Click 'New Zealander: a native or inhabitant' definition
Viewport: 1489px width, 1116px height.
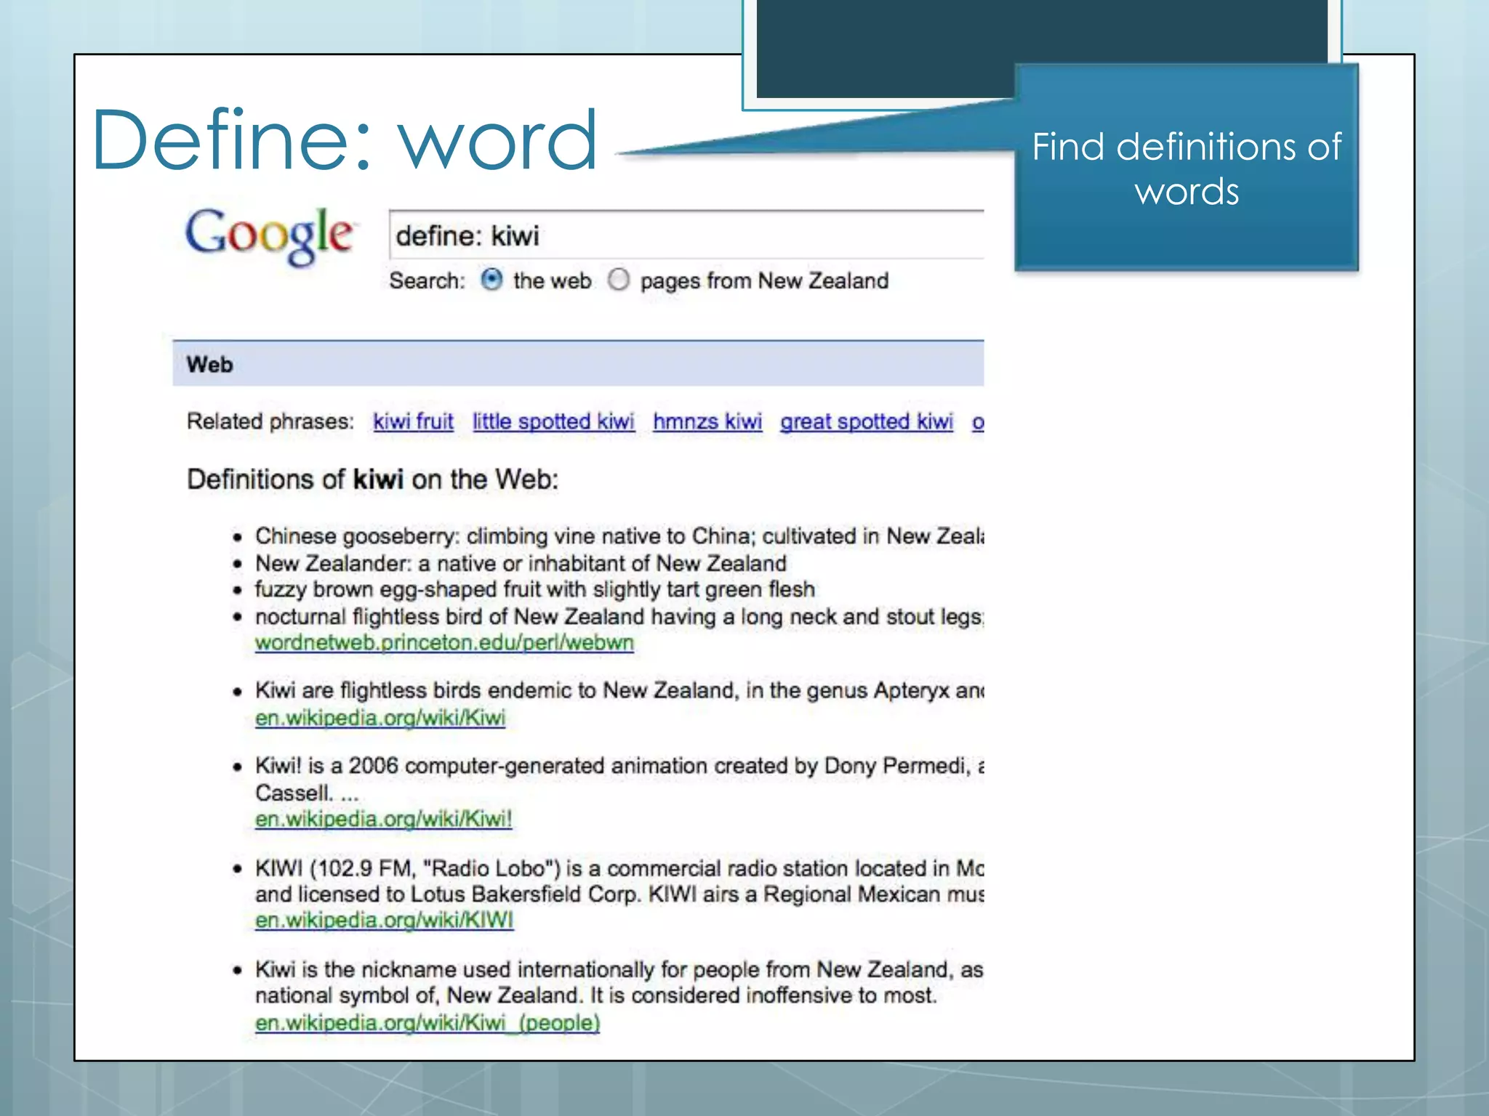(x=521, y=563)
